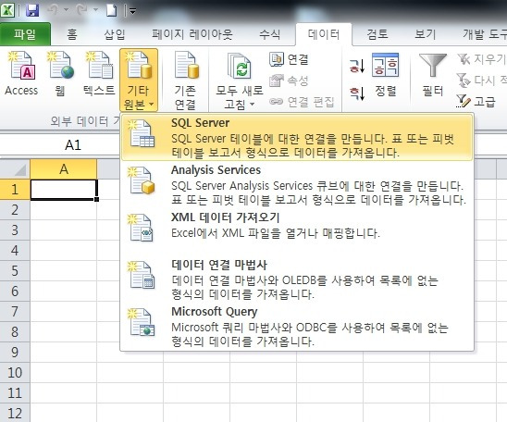Collapse the 기타 원본 dropdown button

[x=139, y=80]
